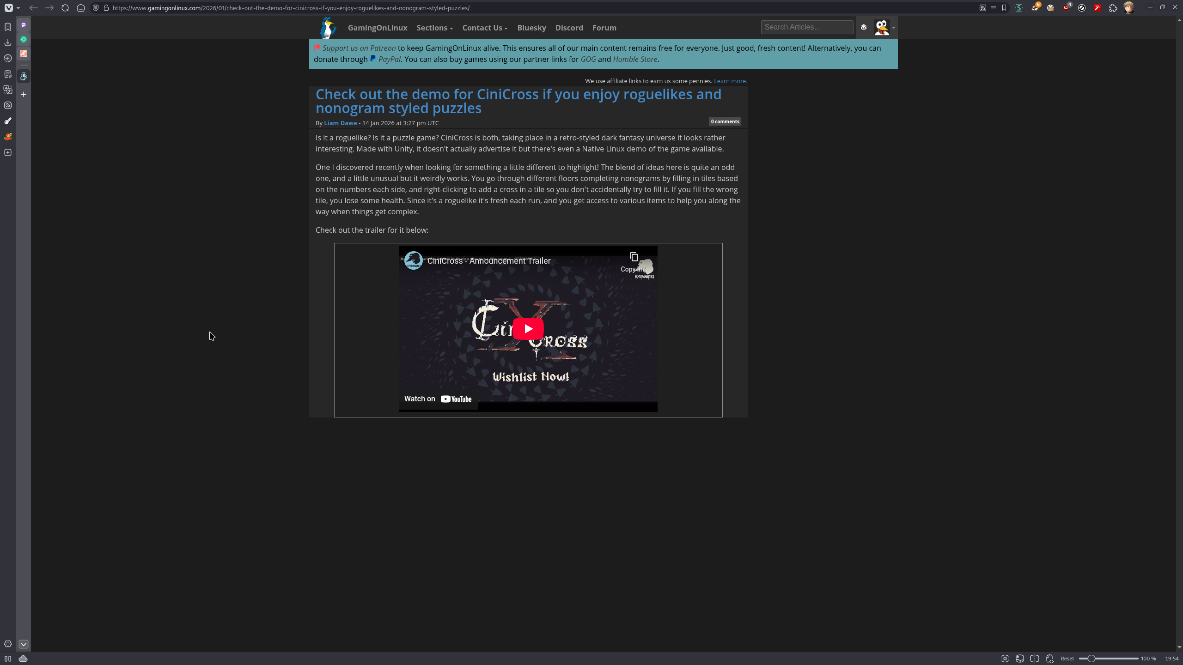Viewport: 1183px width, 665px height.
Task: Open the Extensions puzzle-piece menu
Action: coord(1113,8)
